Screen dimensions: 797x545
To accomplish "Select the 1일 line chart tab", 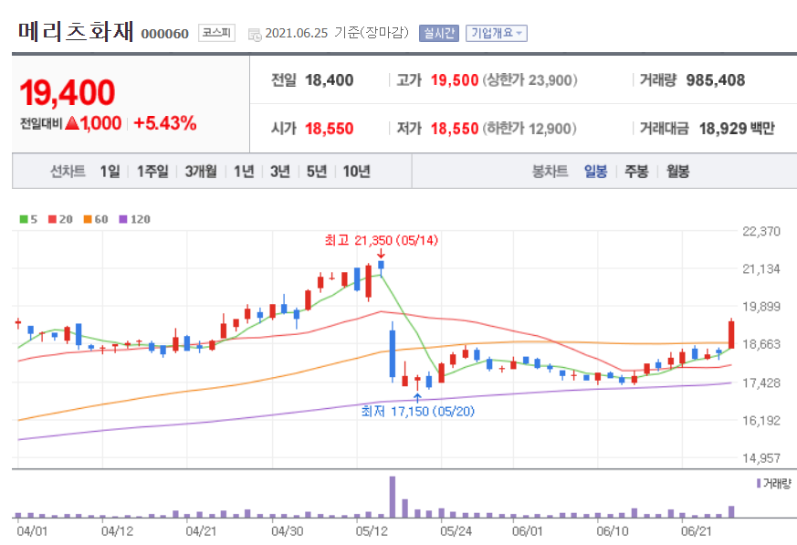I will click(110, 172).
